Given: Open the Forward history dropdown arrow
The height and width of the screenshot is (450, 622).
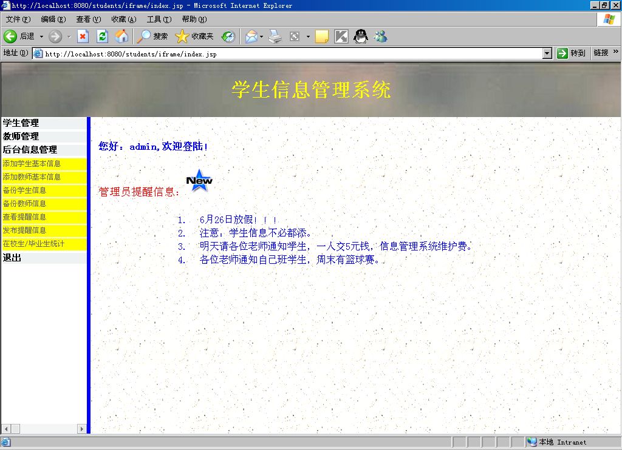Looking at the screenshot, I should coord(69,36).
